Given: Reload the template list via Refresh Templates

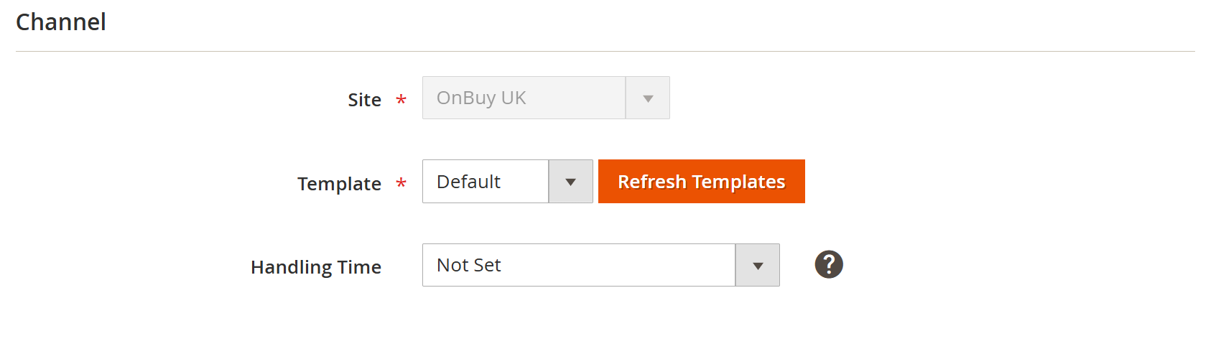Looking at the screenshot, I should pos(701,182).
